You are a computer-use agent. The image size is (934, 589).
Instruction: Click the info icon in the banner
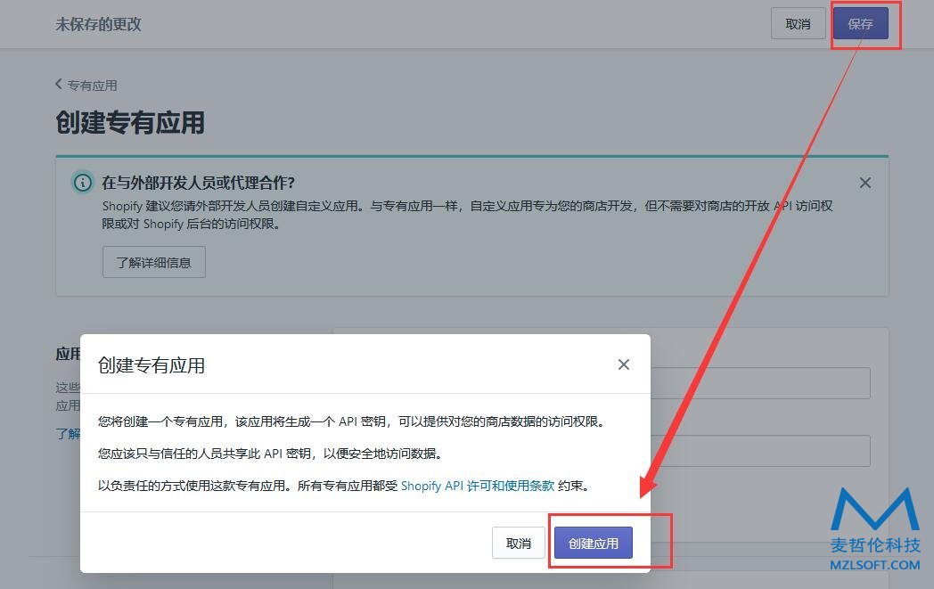(83, 183)
